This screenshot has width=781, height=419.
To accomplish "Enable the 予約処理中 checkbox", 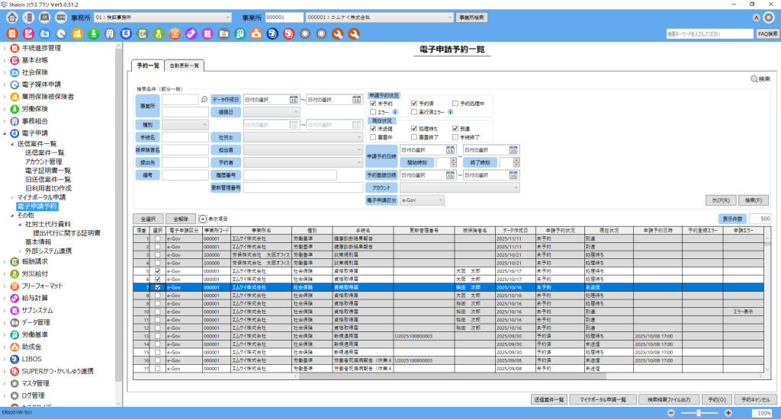I will coord(455,103).
